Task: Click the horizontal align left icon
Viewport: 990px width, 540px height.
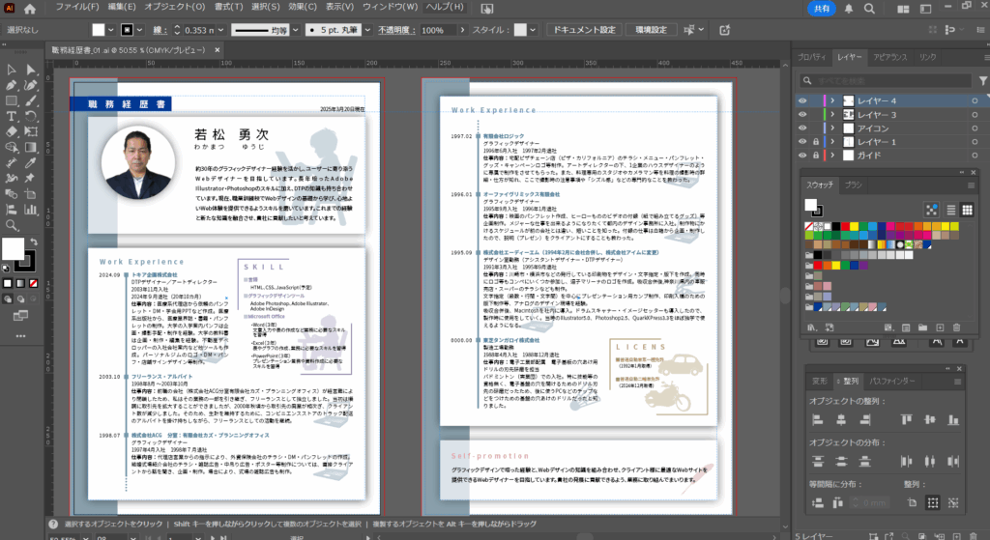Action: pyautogui.click(x=817, y=419)
